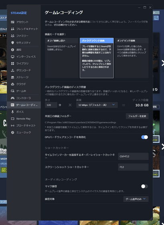Select オフ/録画しない recording mode
Screen dimensions: 164x225
click(62, 58)
